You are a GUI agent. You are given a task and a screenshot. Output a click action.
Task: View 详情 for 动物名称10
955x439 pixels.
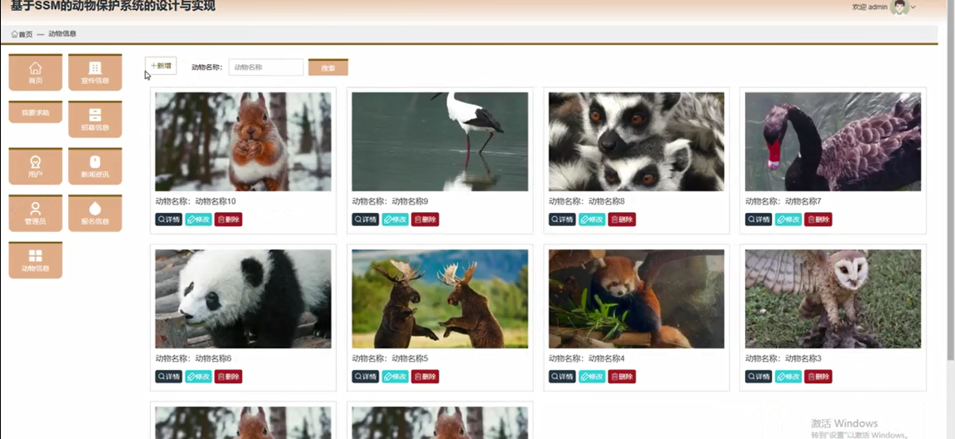coord(169,219)
